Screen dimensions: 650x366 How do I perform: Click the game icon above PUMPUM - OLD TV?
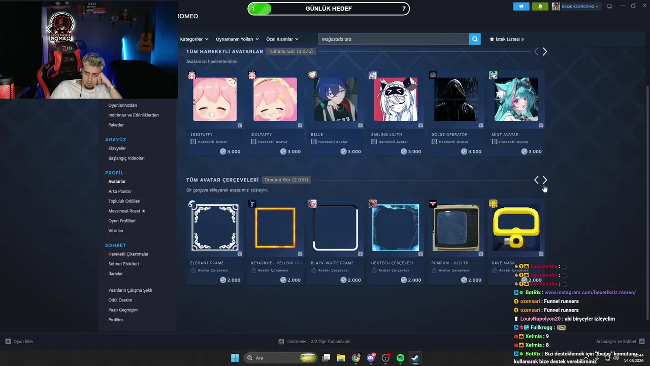pyautogui.click(x=433, y=204)
